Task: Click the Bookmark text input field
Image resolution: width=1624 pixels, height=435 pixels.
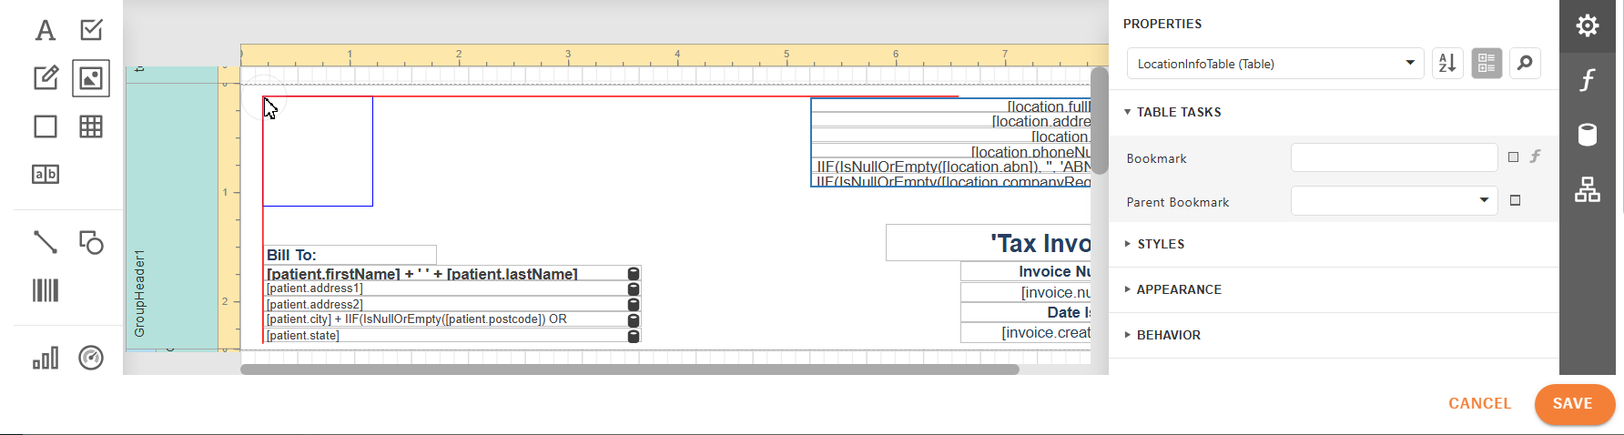Action: (1393, 157)
